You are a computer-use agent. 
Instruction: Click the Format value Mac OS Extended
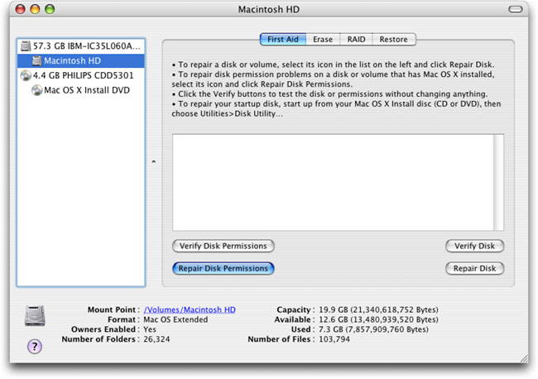(x=175, y=319)
